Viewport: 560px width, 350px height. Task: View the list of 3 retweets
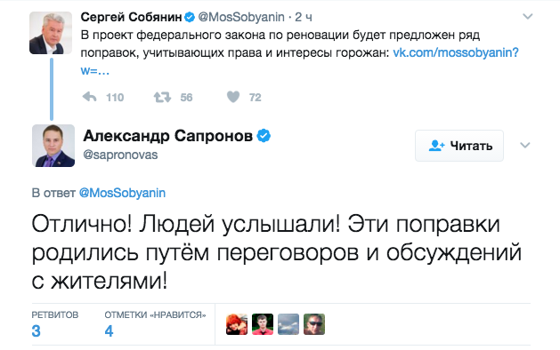coord(54,324)
